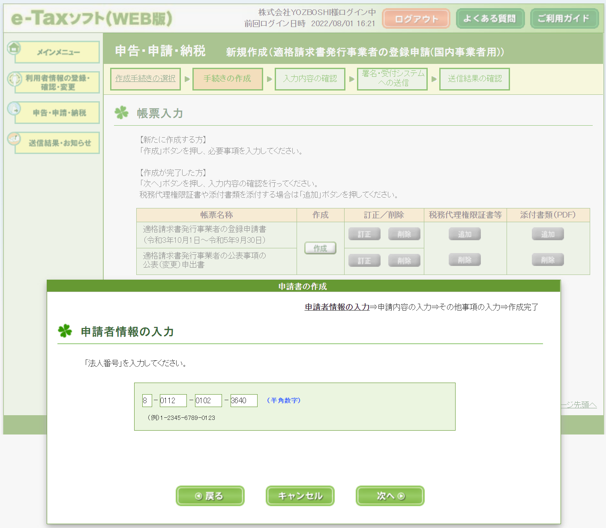
Task: Click the first 法人番号 digit field
Action: 147,401
